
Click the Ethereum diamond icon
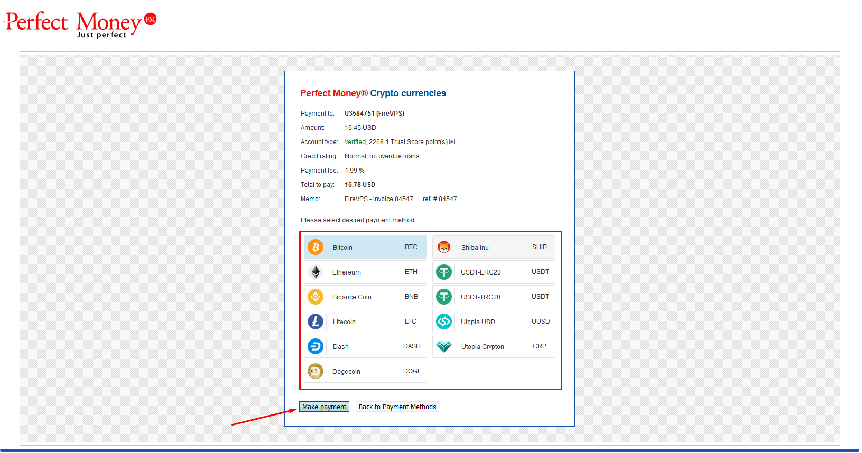[316, 272]
